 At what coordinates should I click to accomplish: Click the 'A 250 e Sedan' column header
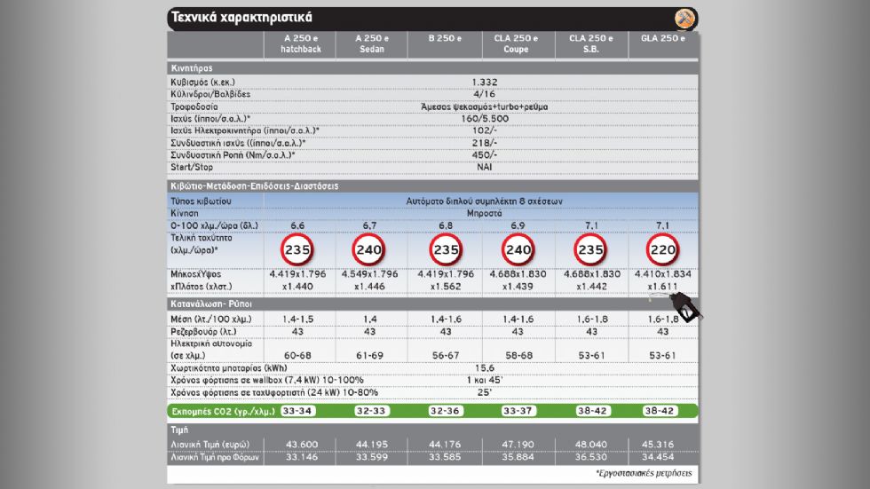[372, 43]
